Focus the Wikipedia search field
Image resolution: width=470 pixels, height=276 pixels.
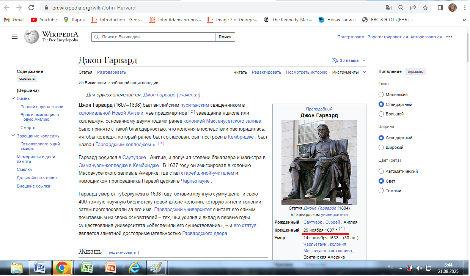click(x=153, y=37)
